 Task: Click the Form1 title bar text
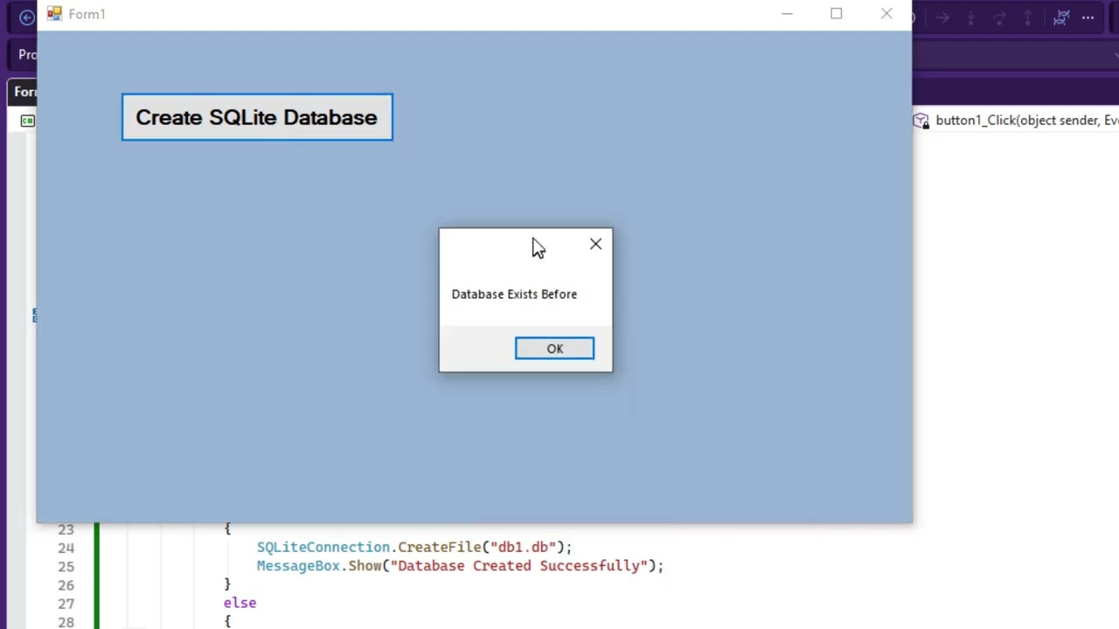(87, 14)
